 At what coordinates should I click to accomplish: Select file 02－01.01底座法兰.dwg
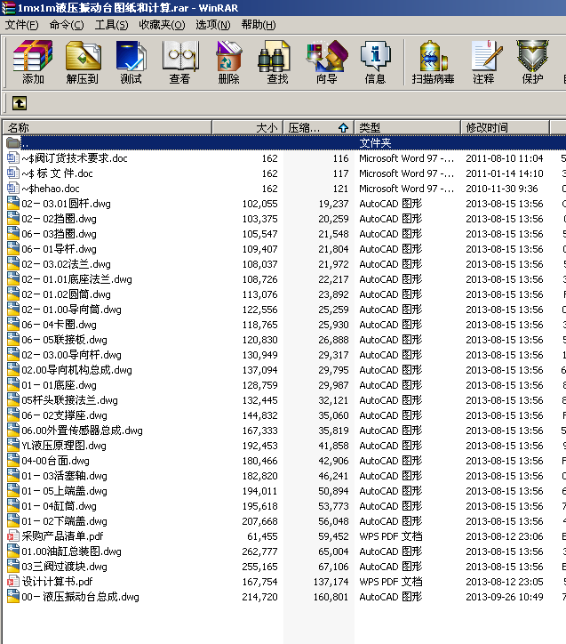tap(76, 279)
